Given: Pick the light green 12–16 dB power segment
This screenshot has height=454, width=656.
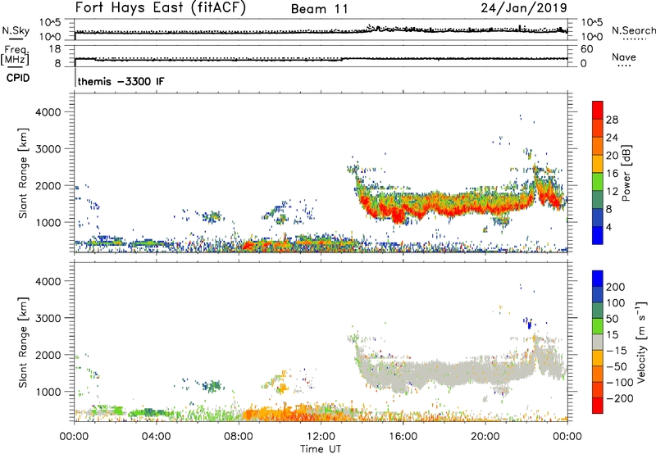Looking at the screenshot, I should pos(598,181).
